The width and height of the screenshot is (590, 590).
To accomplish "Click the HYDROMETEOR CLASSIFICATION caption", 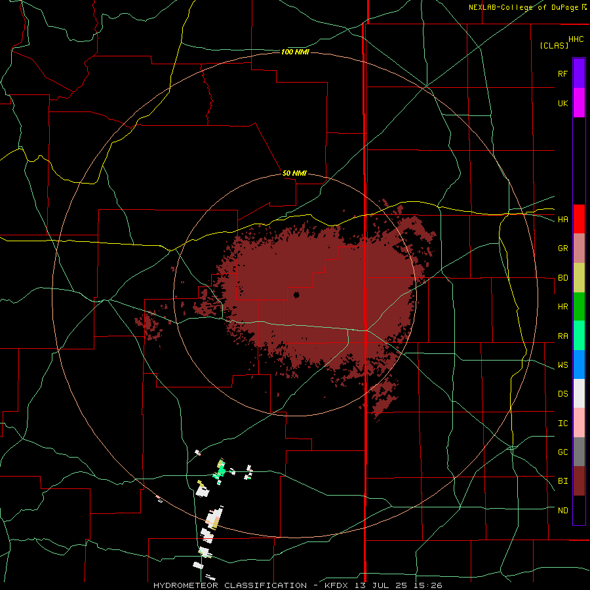I will click(230, 585).
